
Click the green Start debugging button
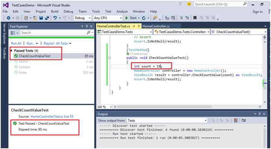coord(131,18)
